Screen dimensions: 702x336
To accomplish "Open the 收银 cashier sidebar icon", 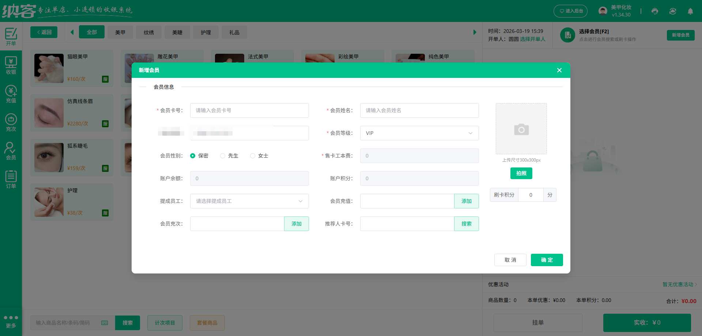I will 11,65.
